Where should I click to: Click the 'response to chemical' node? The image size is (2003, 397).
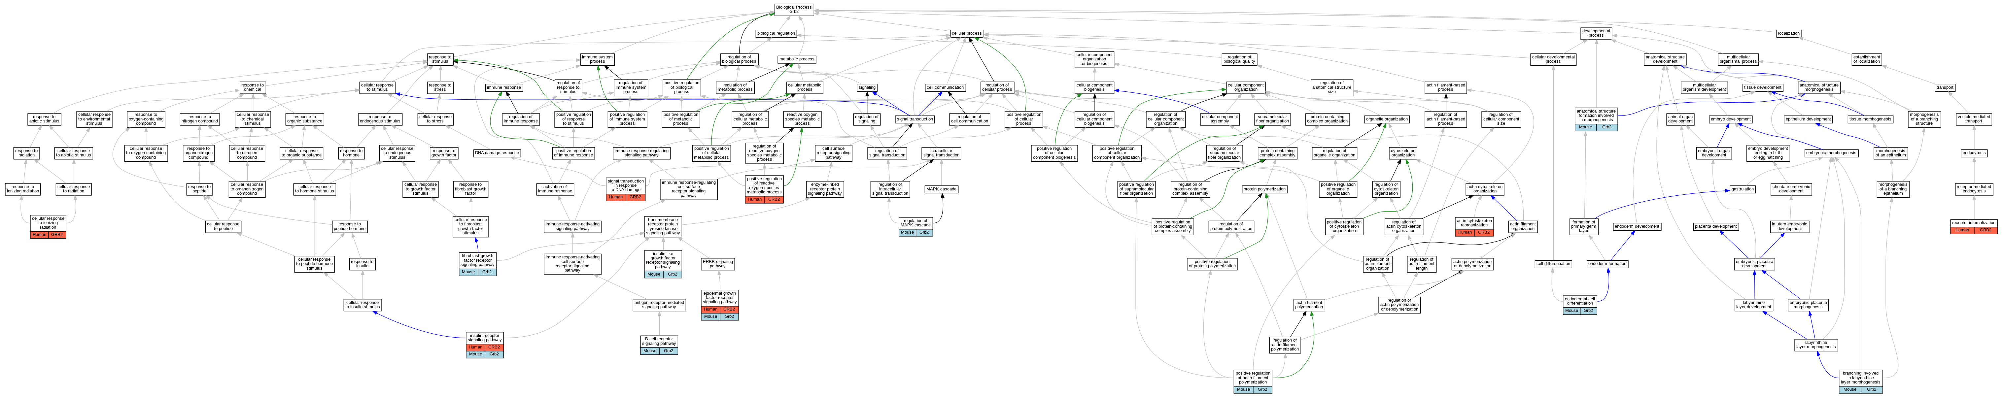(x=253, y=88)
